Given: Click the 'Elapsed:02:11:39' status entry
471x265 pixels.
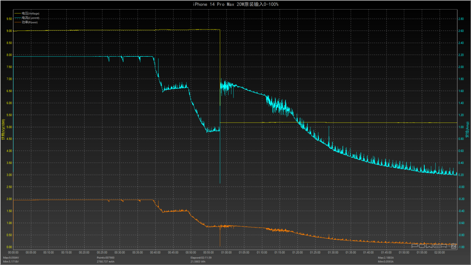Looking at the screenshot, I should pos(201,258).
